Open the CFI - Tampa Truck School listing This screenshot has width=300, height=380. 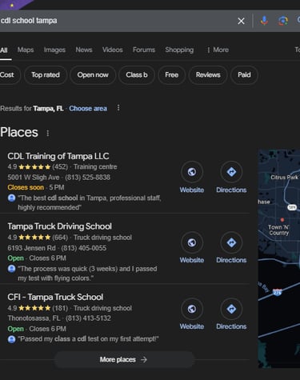(55, 297)
